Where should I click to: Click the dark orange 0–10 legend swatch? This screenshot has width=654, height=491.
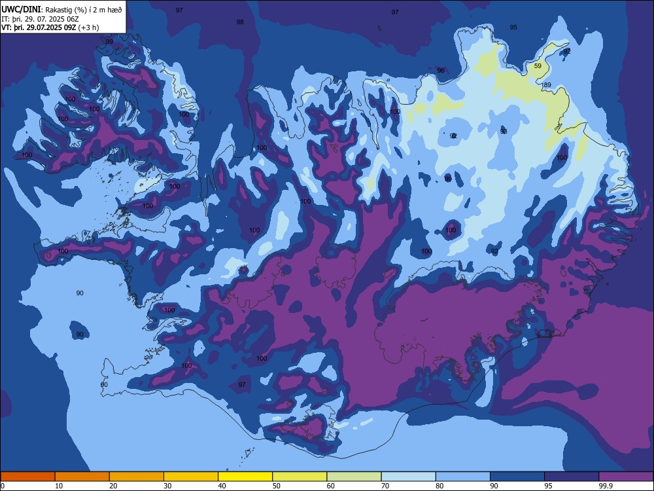(27, 477)
